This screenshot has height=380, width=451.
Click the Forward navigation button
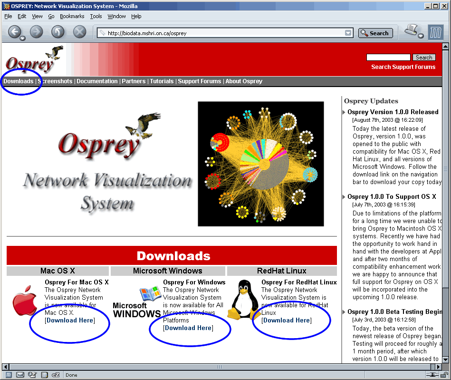[x=36, y=32]
